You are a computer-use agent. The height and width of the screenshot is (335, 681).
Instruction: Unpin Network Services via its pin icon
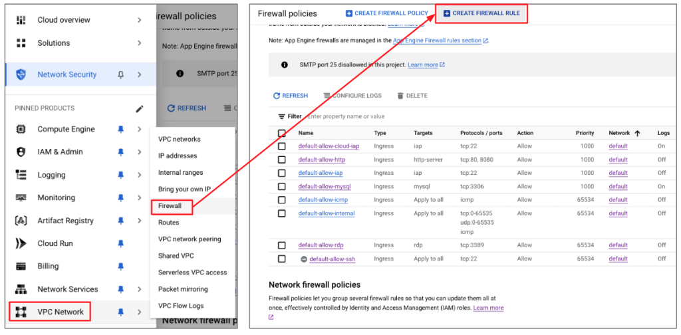121,289
